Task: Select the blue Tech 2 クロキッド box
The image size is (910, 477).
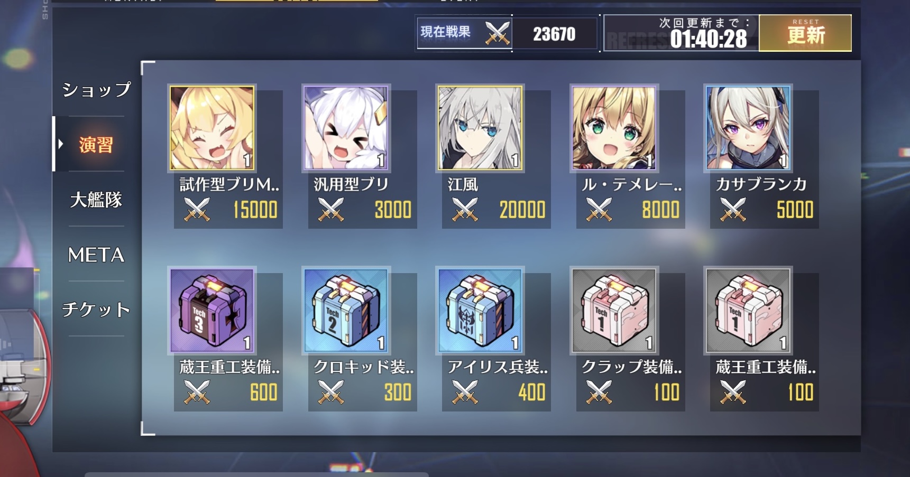Action: (x=346, y=310)
